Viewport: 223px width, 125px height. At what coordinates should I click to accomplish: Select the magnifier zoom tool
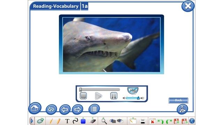(104, 121)
